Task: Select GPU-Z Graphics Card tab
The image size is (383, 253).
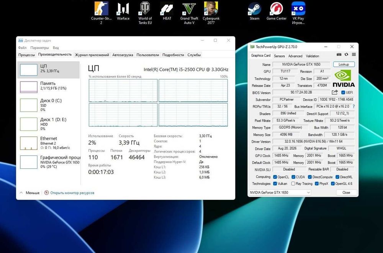Action: (260, 55)
